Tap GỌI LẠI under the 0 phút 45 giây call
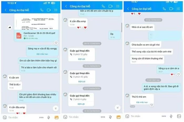This screenshot has height=122, width=184. coord(82,81)
